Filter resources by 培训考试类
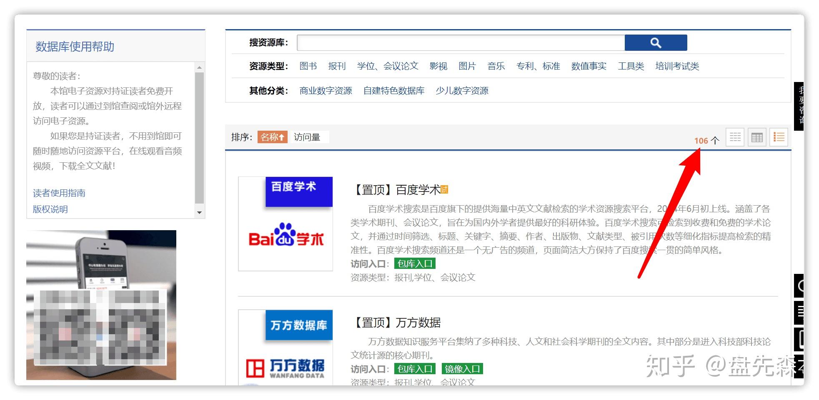 tap(677, 66)
